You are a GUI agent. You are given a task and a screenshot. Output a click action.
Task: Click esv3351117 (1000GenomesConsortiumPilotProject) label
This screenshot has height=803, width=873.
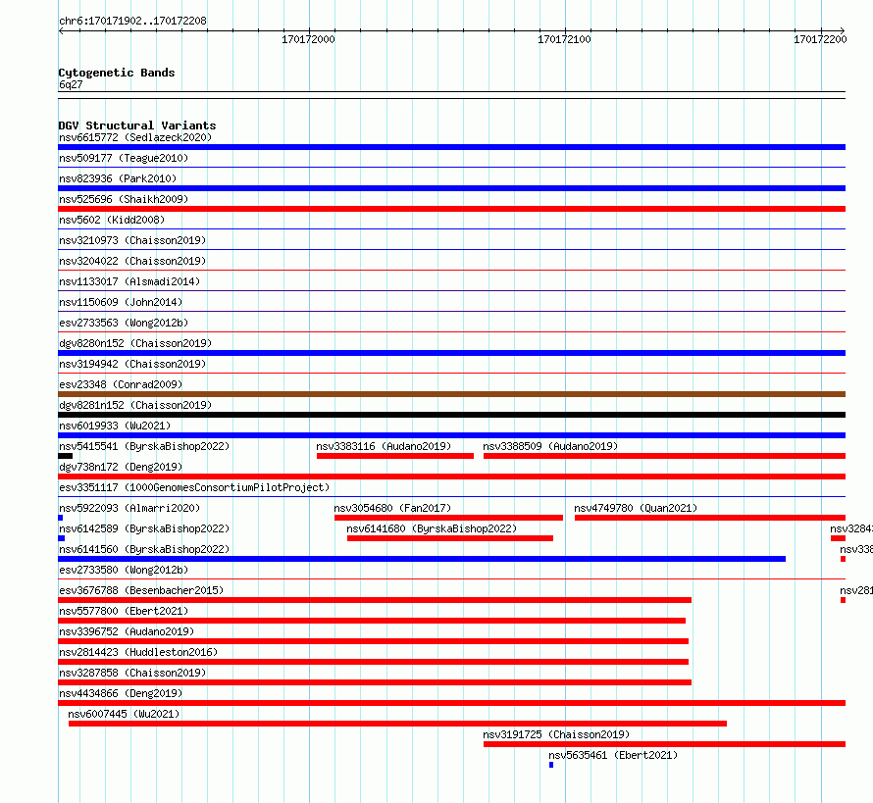point(194,487)
